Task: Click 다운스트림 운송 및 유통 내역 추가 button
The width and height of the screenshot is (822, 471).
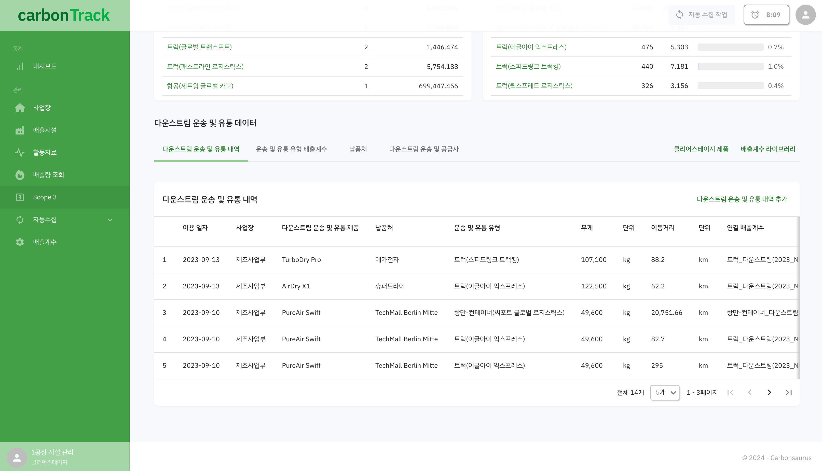Action: click(742, 199)
